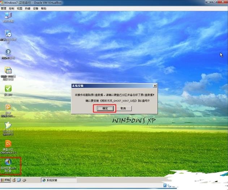Confirm installation with the 确定 button
Viewport: 228px width, 190px height.
(105, 108)
